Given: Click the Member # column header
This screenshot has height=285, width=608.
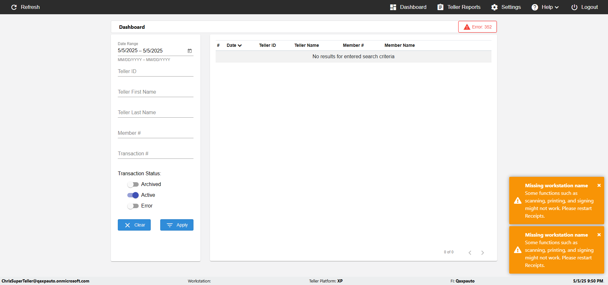Looking at the screenshot, I should pos(353,45).
